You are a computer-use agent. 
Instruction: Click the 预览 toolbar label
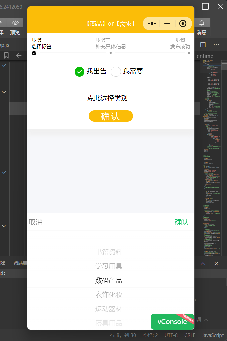tap(15, 33)
